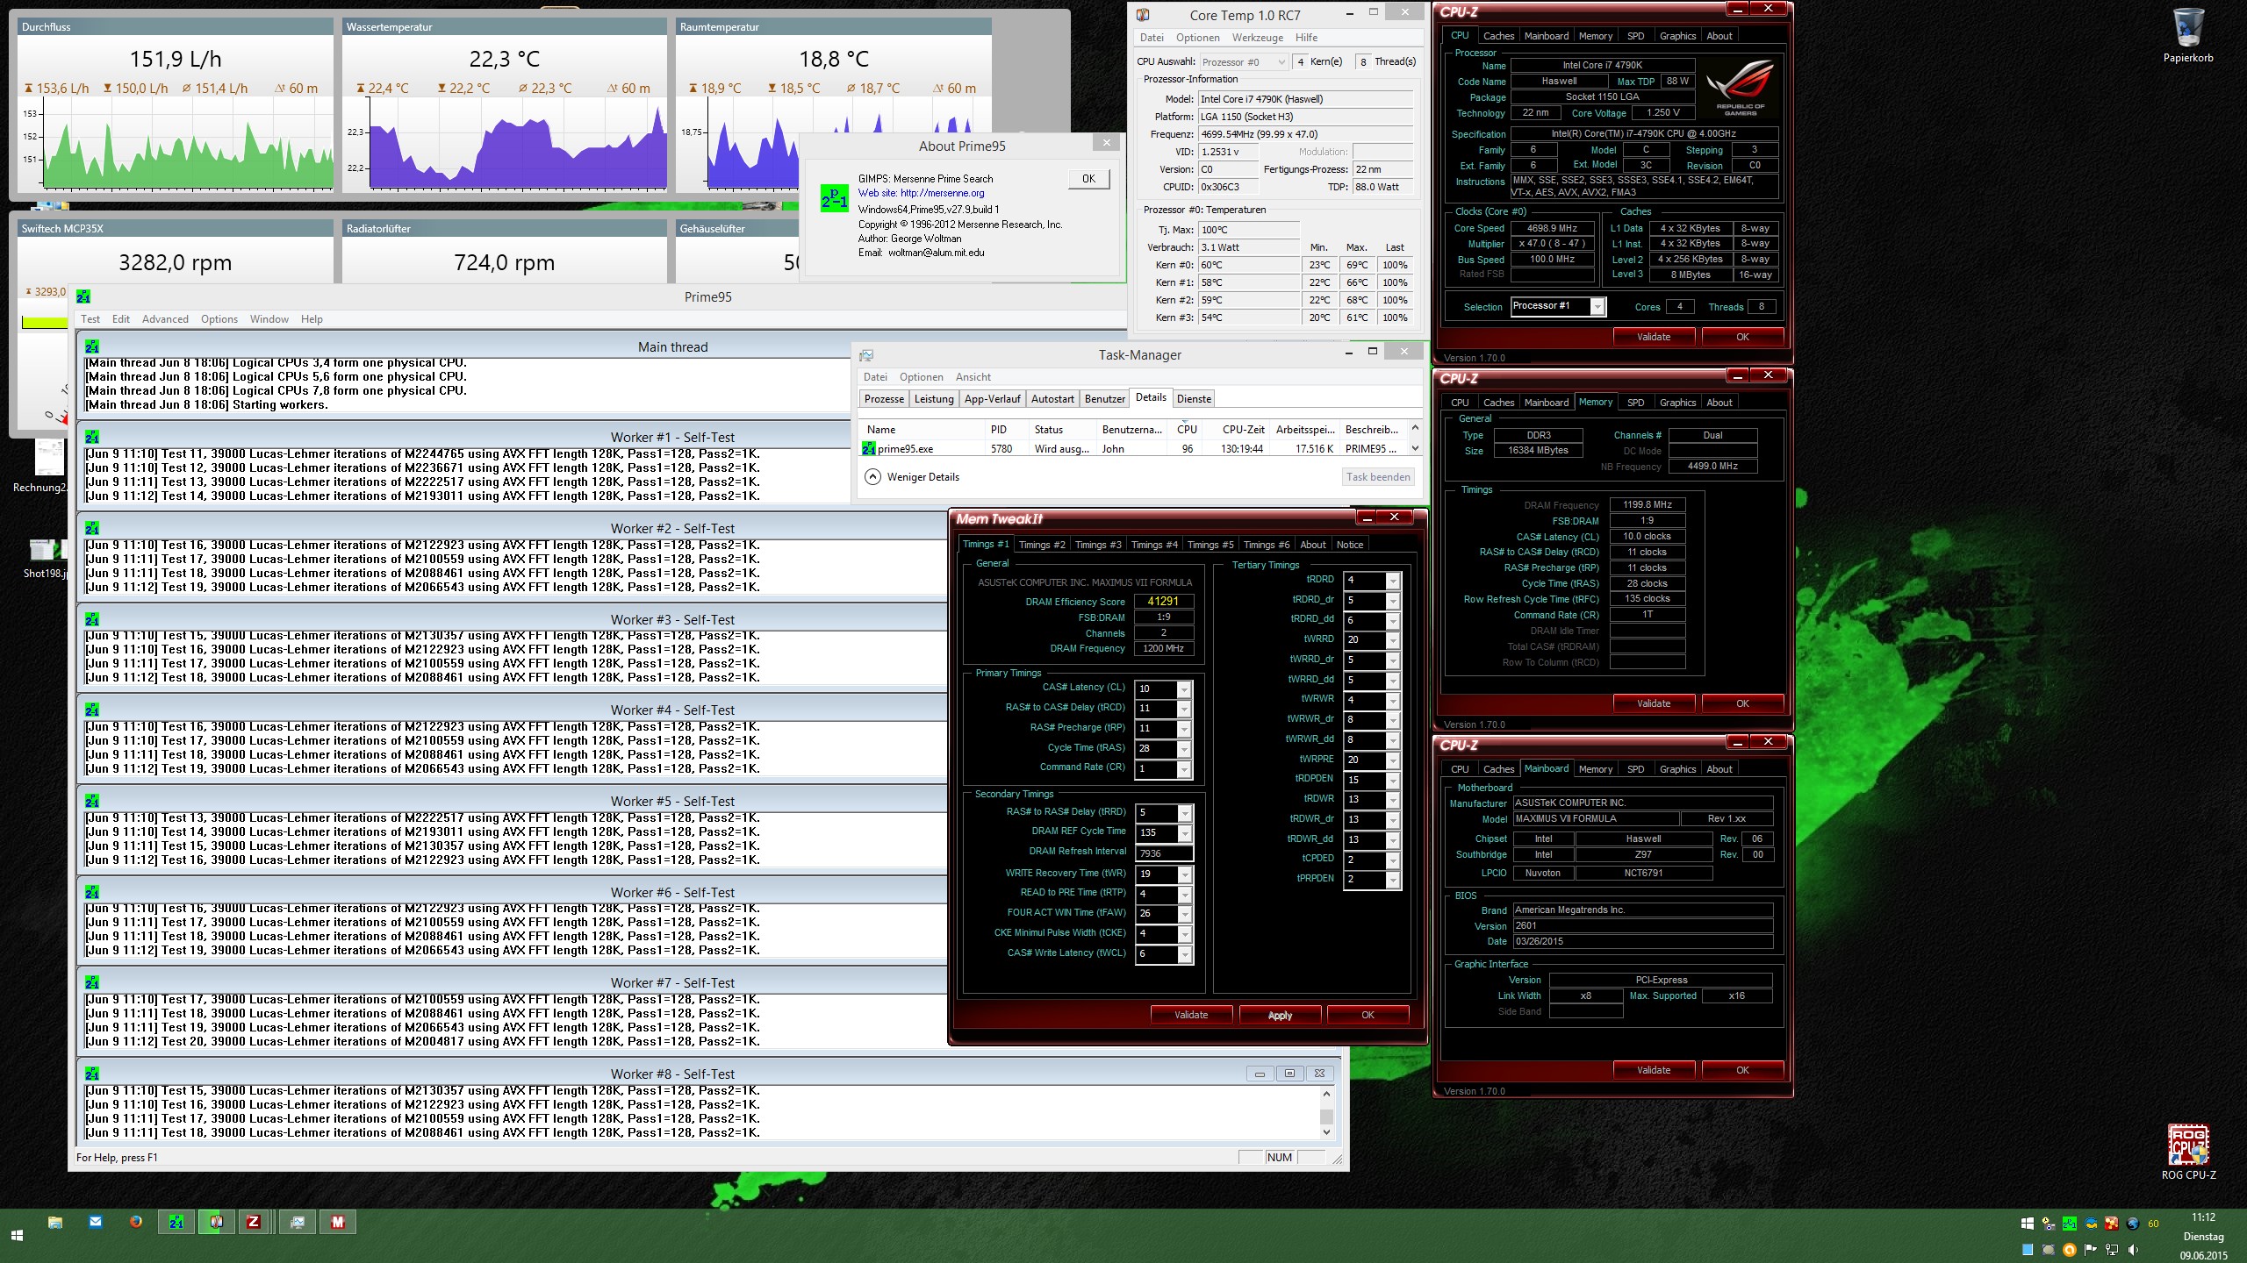
Task: Open File Explorer from the taskbar
Action: 55,1222
